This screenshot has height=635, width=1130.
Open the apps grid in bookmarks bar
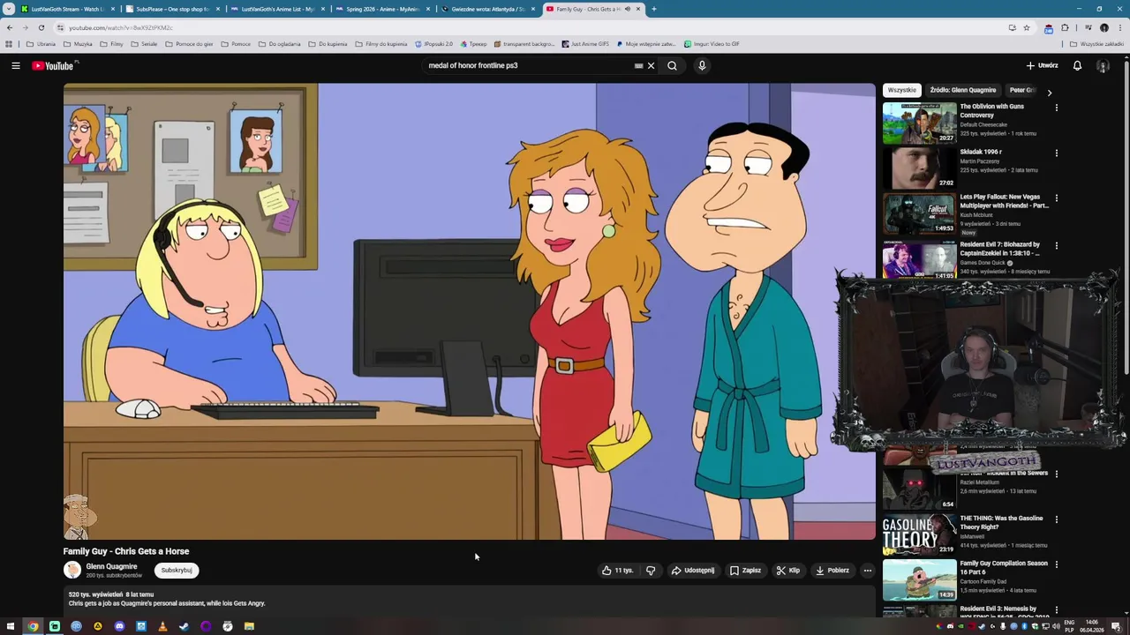(x=9, y=43)
